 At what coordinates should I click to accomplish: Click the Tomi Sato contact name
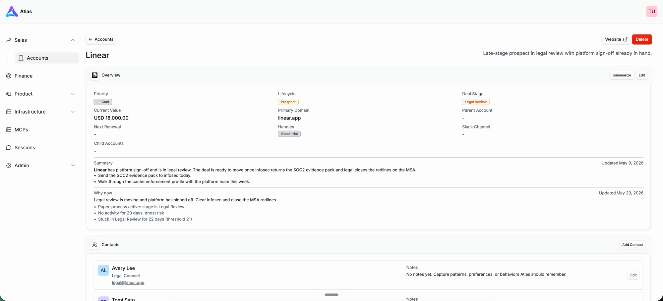pyautogui.click(x=123, y=299)
